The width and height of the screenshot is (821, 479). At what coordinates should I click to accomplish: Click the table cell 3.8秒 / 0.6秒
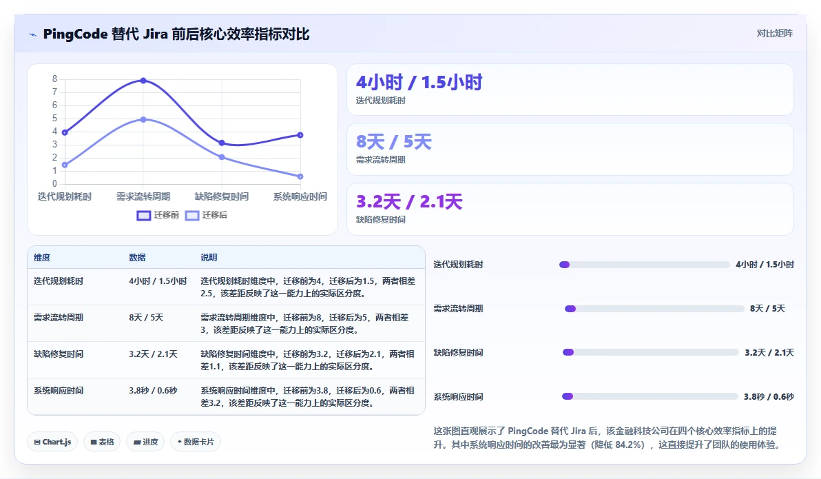(x=153, y=391)
